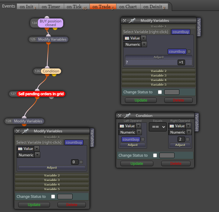This screenshot has width=219, height=212.
Task: Select the BUY position closed node 124
Action: (x=51, y=23)
